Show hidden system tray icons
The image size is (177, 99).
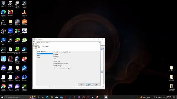(x=152, y=97)
